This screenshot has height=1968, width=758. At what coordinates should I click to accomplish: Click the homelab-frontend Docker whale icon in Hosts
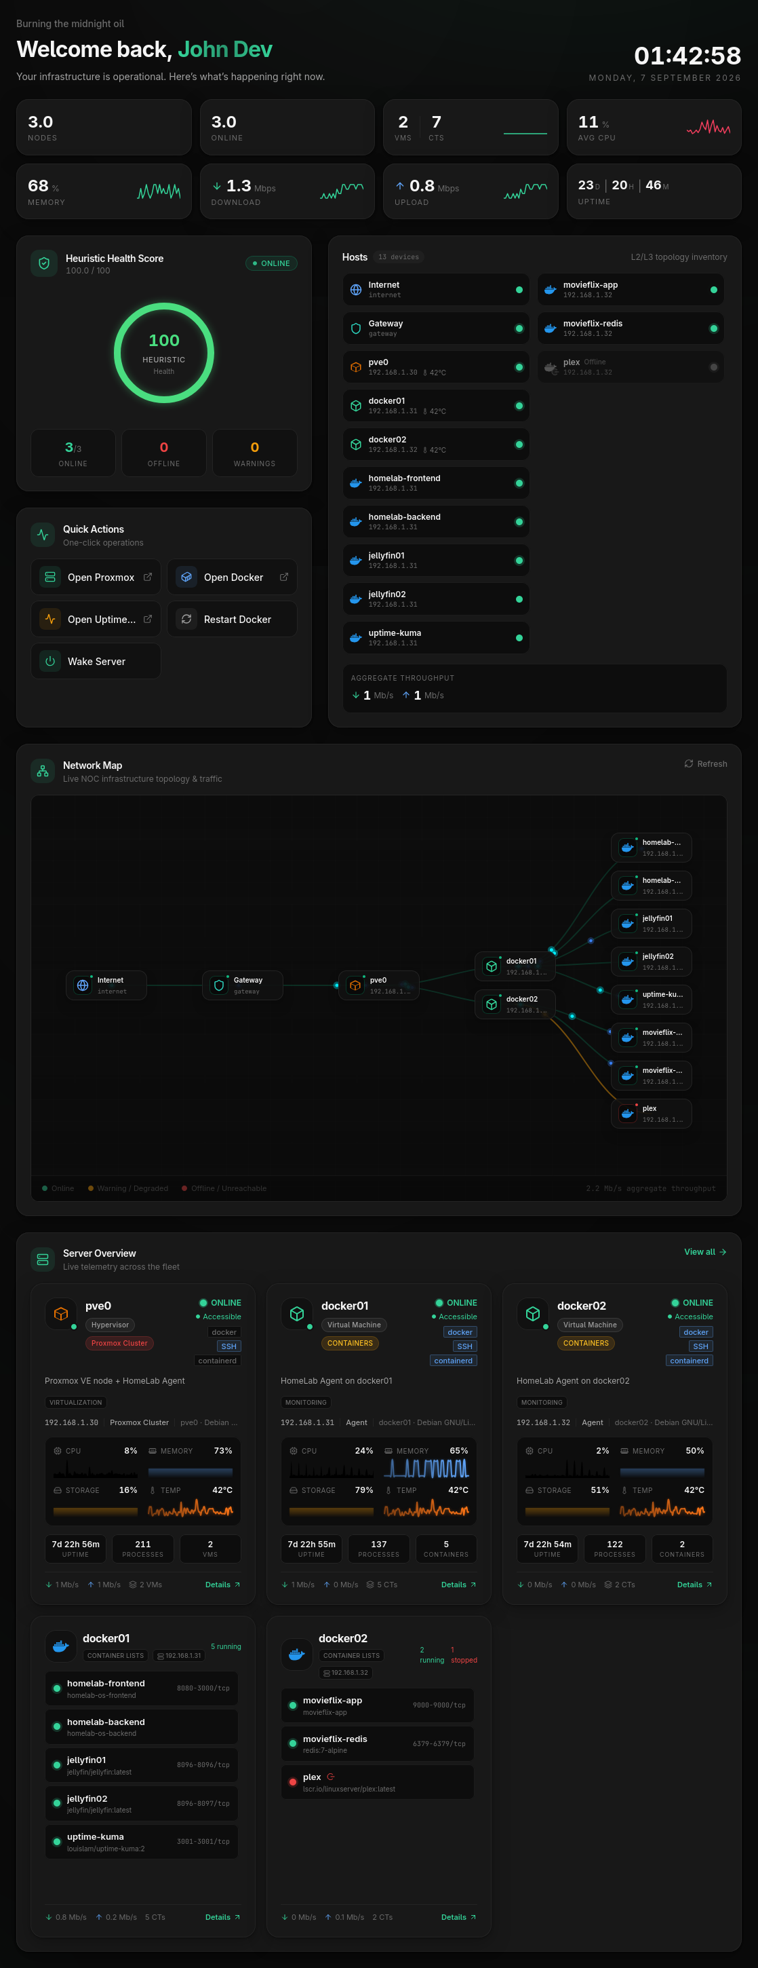click(x=356, y=482)
